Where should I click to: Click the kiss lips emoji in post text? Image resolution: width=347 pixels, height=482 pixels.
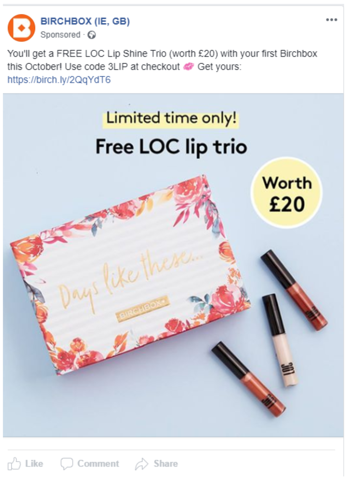[x=189, y=66]
